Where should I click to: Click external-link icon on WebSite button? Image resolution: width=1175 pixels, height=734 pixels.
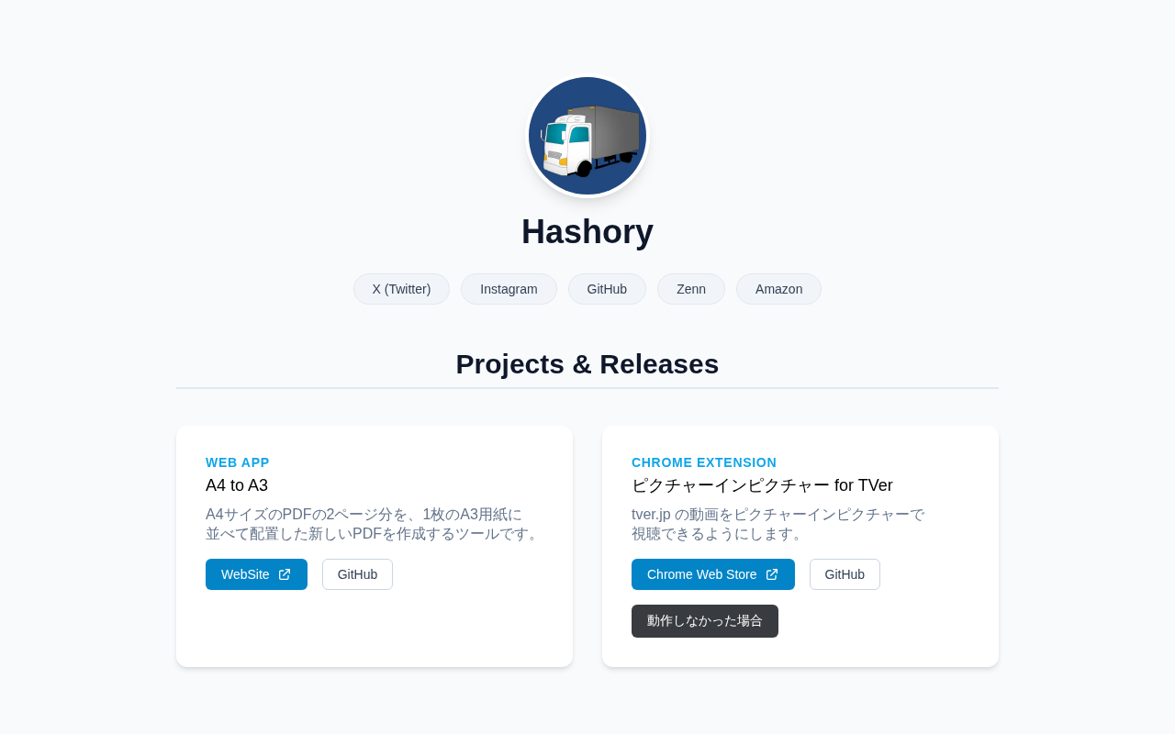click(x=285, y=574)
